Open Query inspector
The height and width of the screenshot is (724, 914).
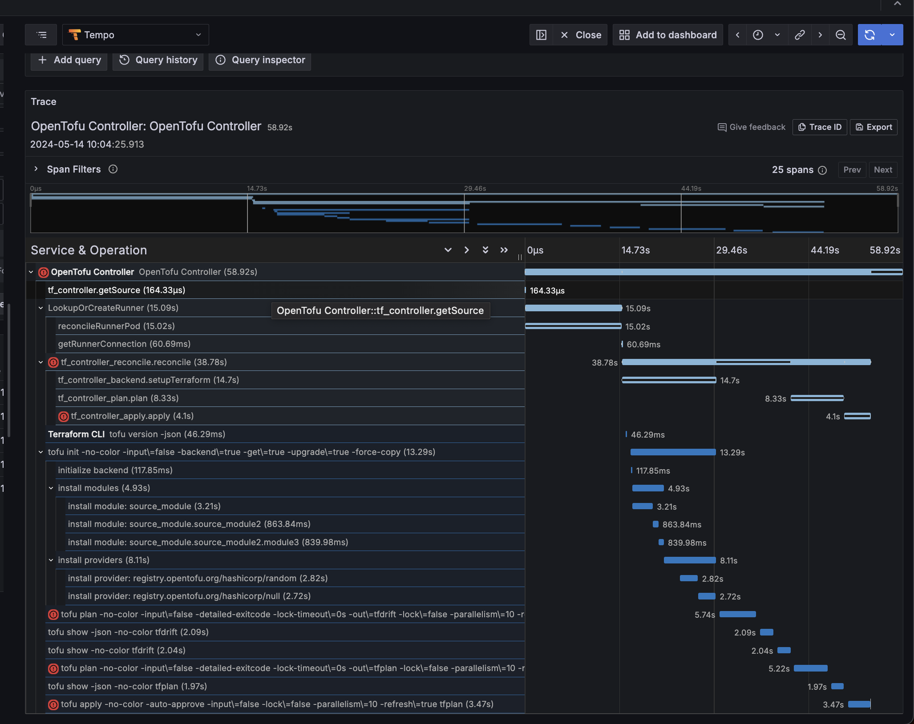coord(260,60)
